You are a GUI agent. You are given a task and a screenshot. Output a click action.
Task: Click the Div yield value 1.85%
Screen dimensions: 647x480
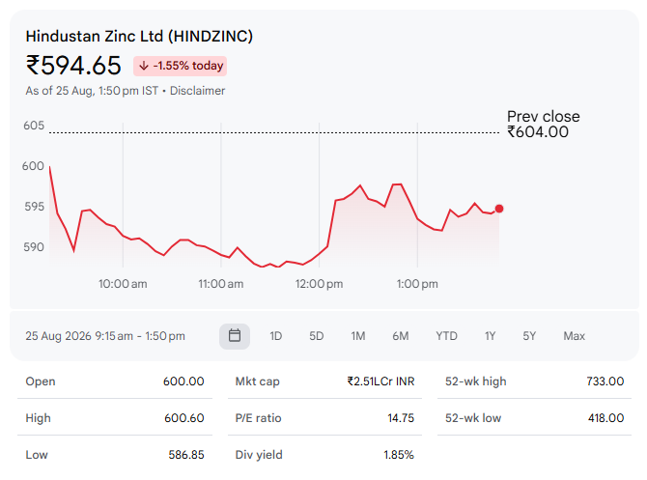tap(399, 455)
